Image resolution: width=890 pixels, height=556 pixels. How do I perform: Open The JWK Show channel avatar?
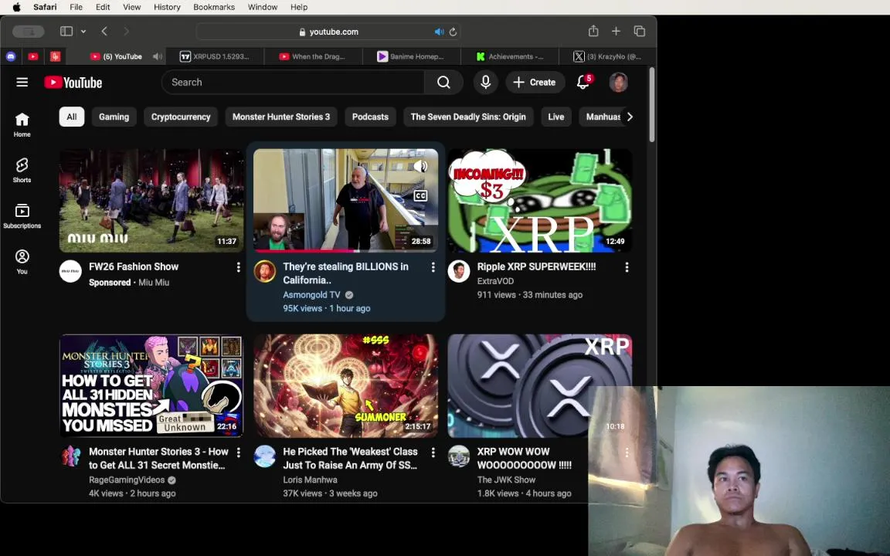pyautogui.click(x=459, y=456)
